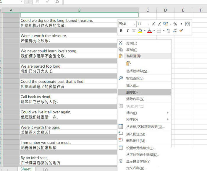
Task: Toggle Italic in mini toolbar
Action: point(127,31)
